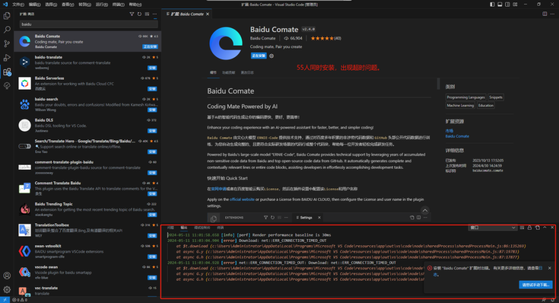This screenshot has height=303, width=559.
Task: Switch to 问题 panel tab
Action: [171, 228]
